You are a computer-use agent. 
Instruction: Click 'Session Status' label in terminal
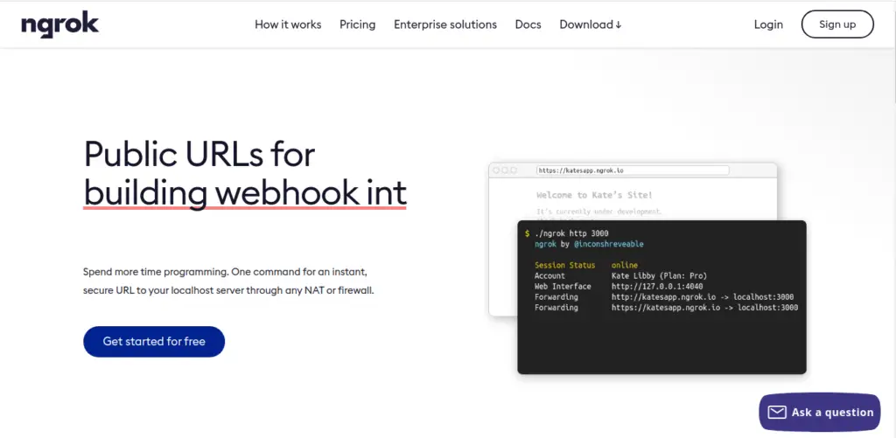coord(564,265)
